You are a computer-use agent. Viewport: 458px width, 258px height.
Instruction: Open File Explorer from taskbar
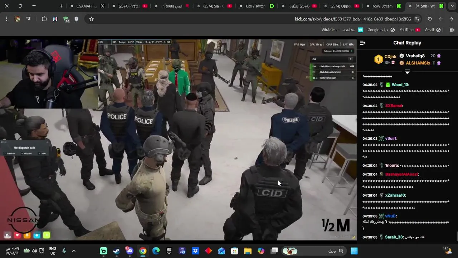click(x=248, y=251)
